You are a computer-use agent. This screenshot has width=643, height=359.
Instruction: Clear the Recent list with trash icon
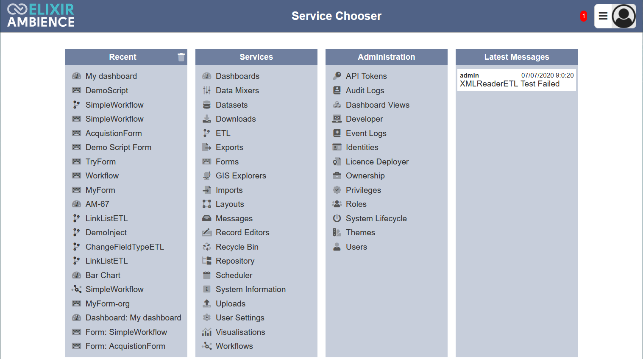tap(181, 57)
